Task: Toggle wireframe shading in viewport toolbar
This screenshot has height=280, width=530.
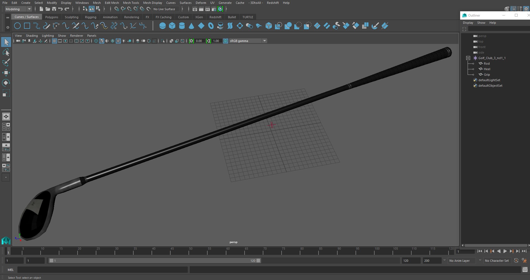Action: click(x=96, y=41)
